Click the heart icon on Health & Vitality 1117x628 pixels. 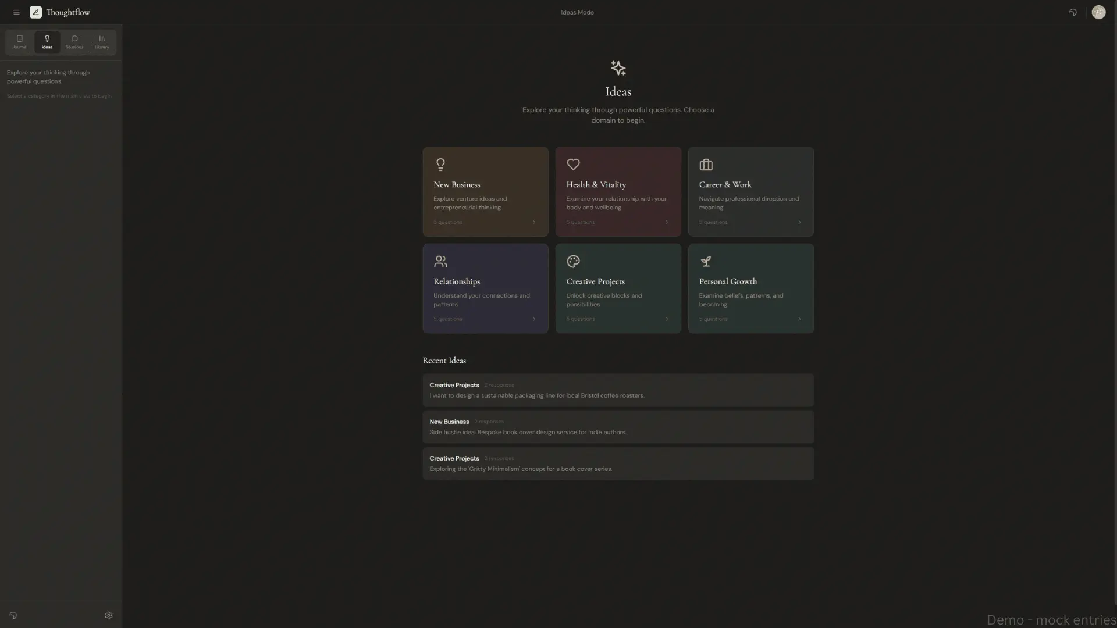coord(574,165)
